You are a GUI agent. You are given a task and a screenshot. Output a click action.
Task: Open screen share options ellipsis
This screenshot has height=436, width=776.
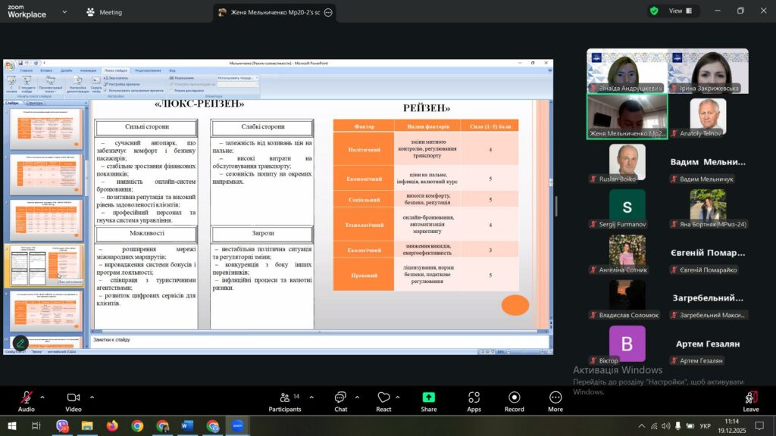point(328,13)
